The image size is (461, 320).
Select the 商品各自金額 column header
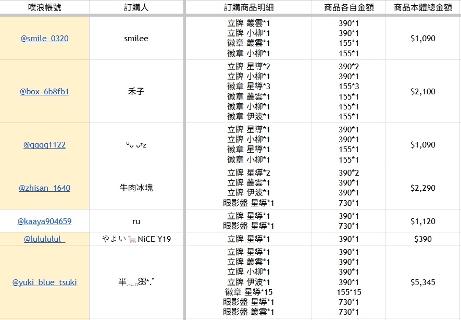(x=348, y=8)
